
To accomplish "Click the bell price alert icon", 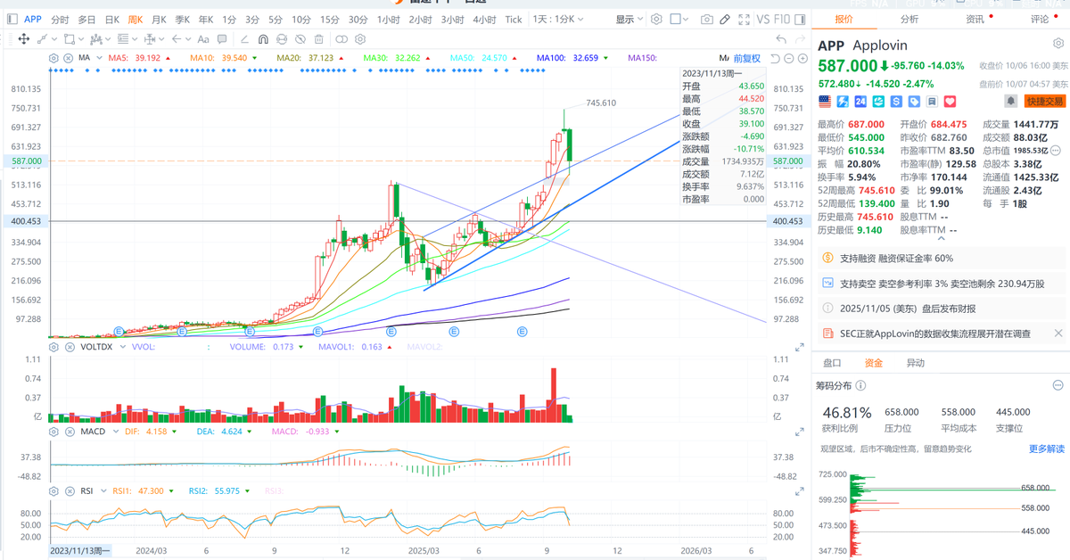I will point(1011,101).
